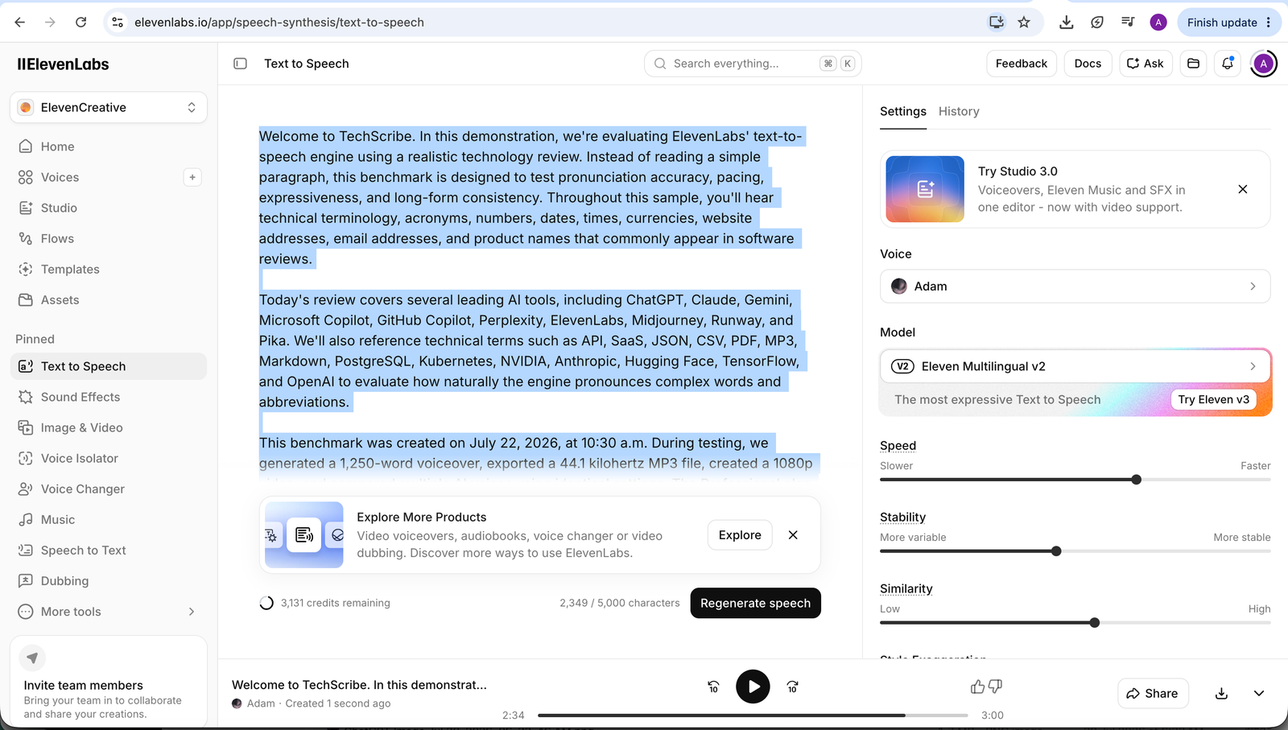Open ElevenCreative workspace switcher
Image resolution: width=1288 pixels, height=730 pixels.
click(x=109, y=107)
